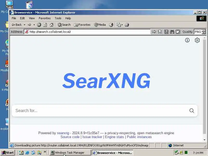Click the framed bookmark icon beside the binoculars

pyautogui.click(x=166, y=32)
